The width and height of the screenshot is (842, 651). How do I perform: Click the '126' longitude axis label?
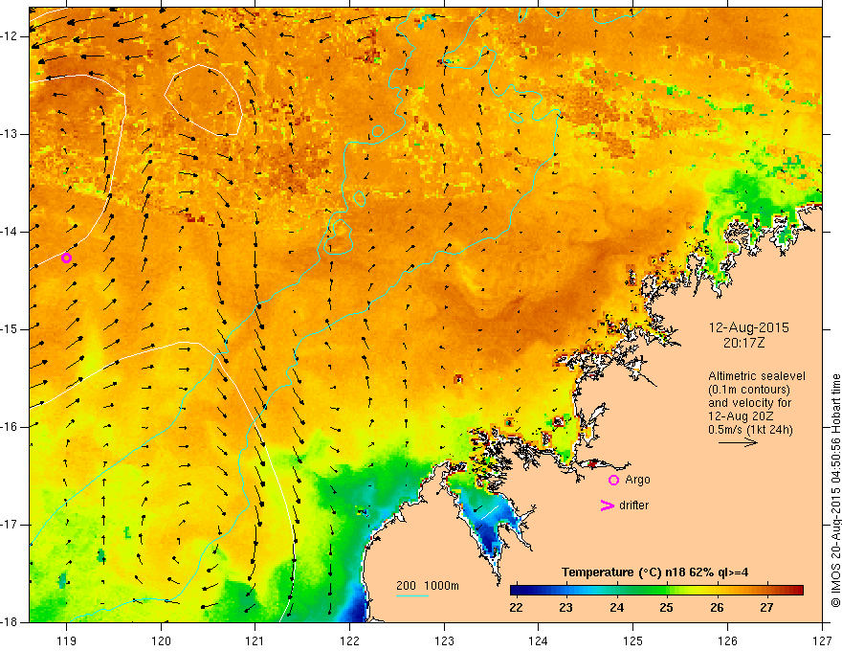point(727,640)
